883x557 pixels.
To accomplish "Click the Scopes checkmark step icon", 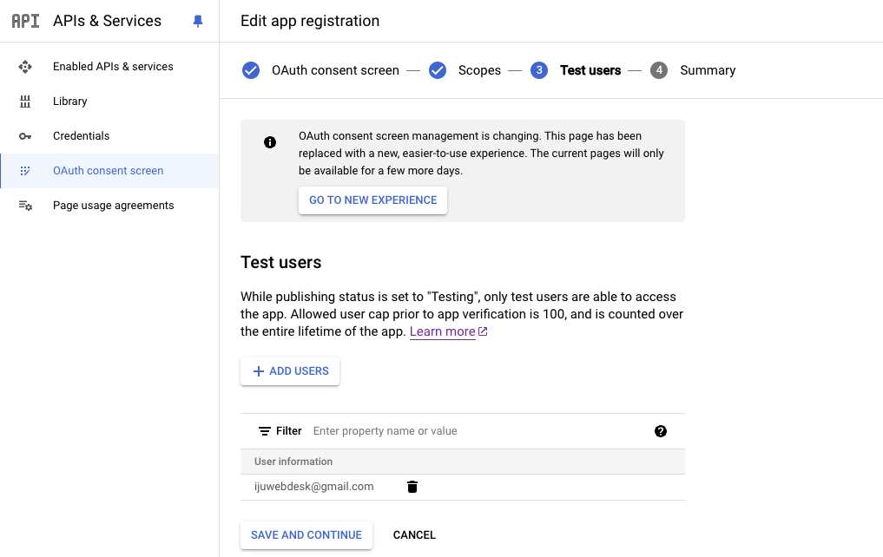I will point(438,70).
